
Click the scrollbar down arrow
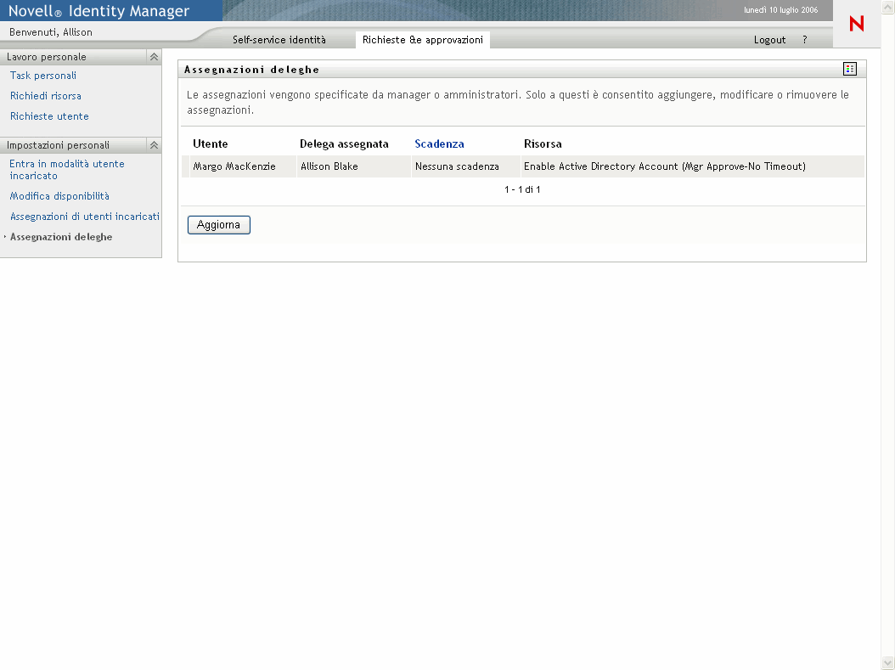click(x=888, y=663)
